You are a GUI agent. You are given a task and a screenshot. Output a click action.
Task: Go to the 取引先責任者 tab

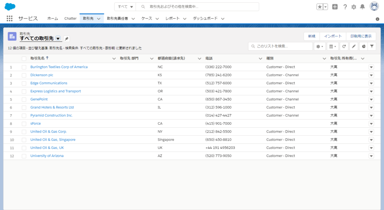[118, 18]
